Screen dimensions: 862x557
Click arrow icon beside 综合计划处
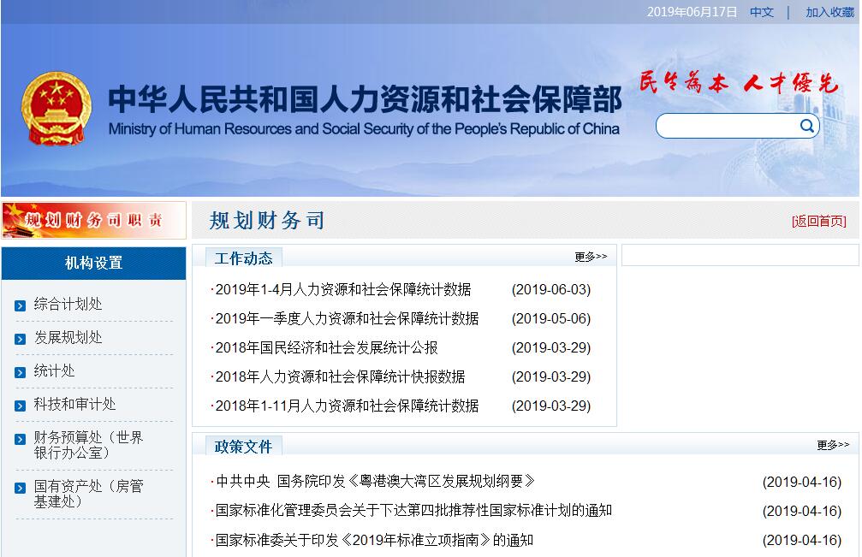point(21,305)
